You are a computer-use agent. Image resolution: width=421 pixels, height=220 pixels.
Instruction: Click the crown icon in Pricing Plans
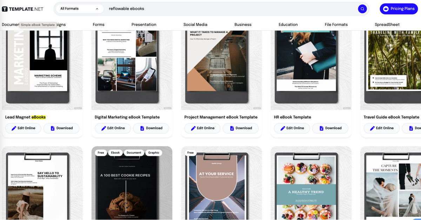click(x=387, y=9)
